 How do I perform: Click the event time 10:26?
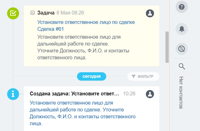tap(129, 94)
